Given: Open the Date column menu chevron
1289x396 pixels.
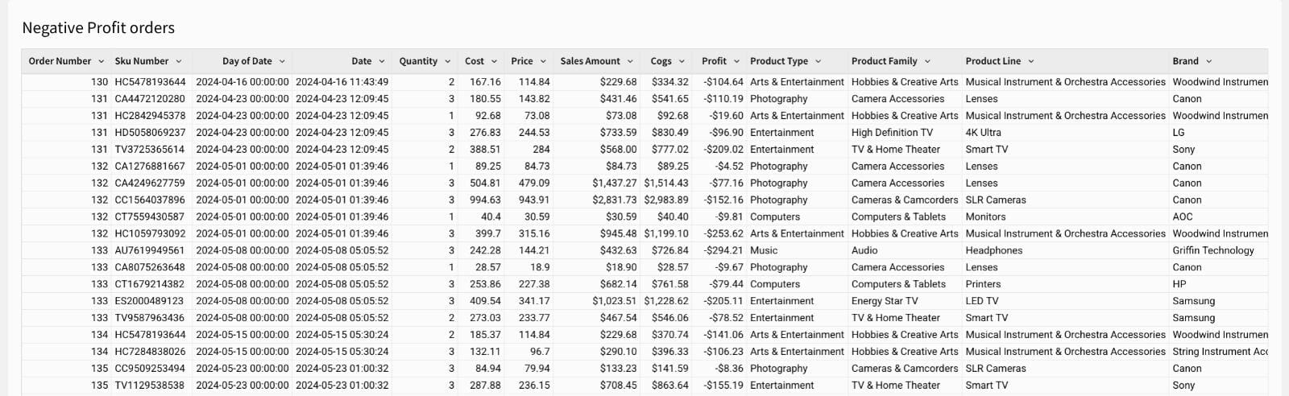Looking at the screenshot, I should point(382,61).
